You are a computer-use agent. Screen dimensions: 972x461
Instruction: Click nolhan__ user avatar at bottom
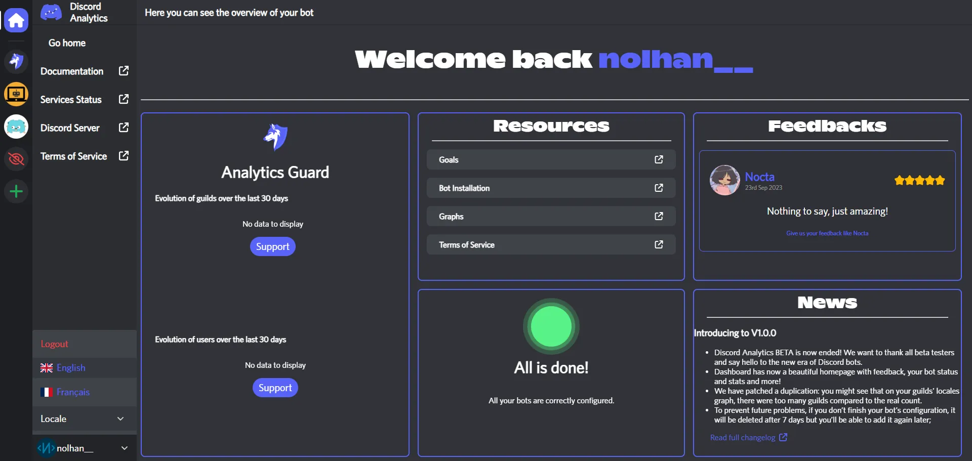[x=46, y=448]
